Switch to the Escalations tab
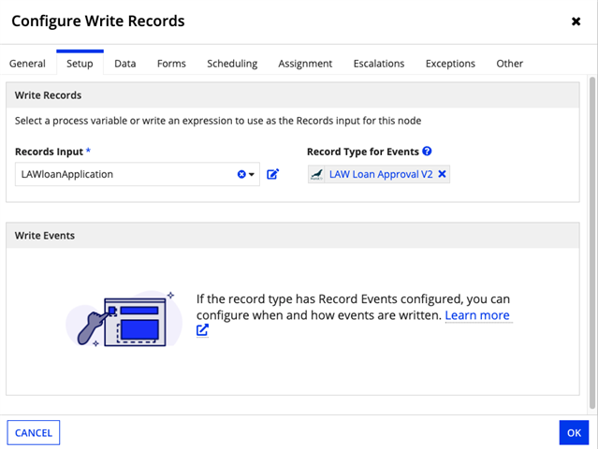 coord(379,64)
